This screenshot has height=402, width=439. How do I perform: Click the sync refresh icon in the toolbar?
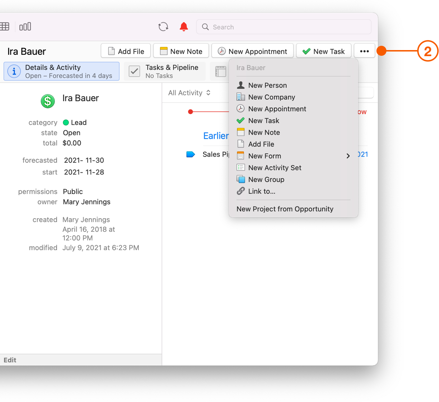coord(163,26)
